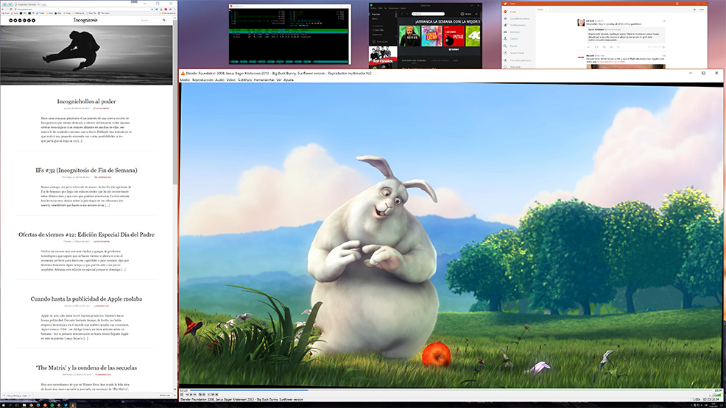This screenshot has width=726, height=408.
Task: Click the Incognitosis blog search field
Action: coord(147,20)
